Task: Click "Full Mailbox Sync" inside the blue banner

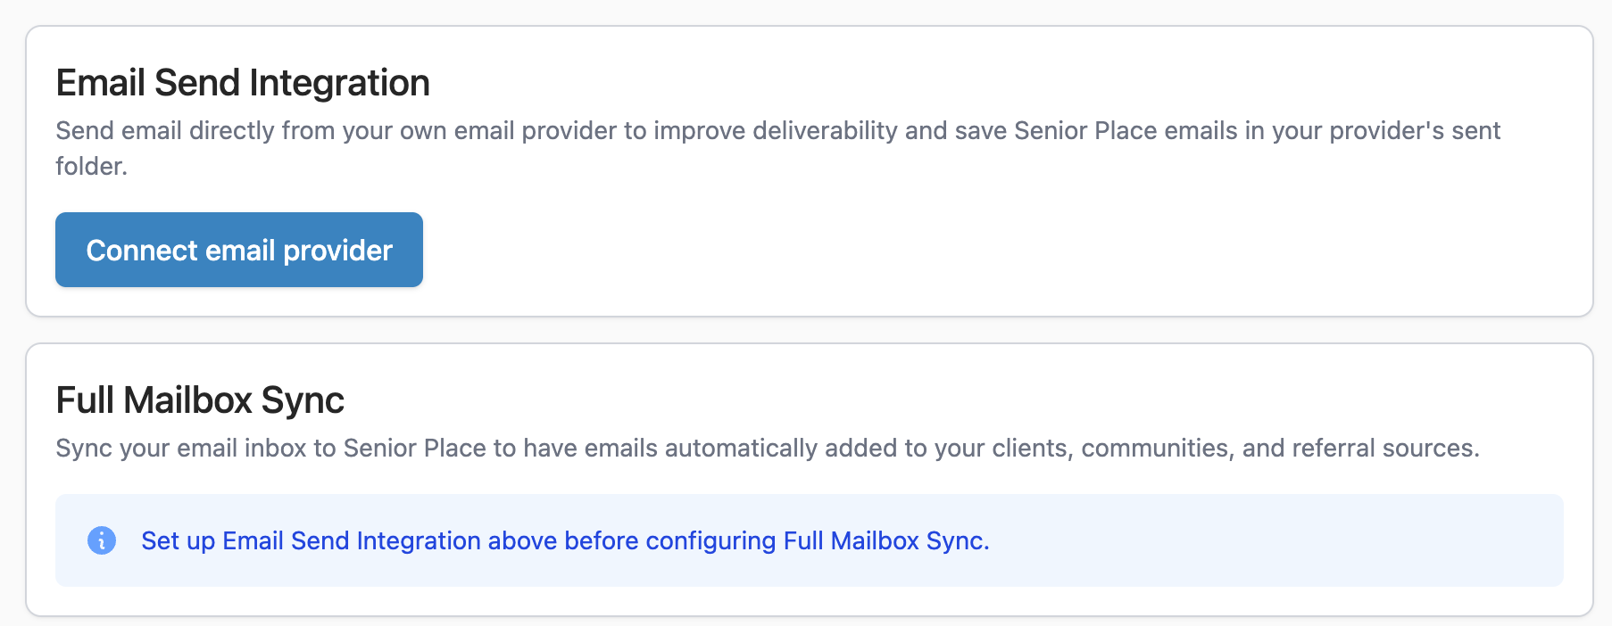Action: (884, 540)
